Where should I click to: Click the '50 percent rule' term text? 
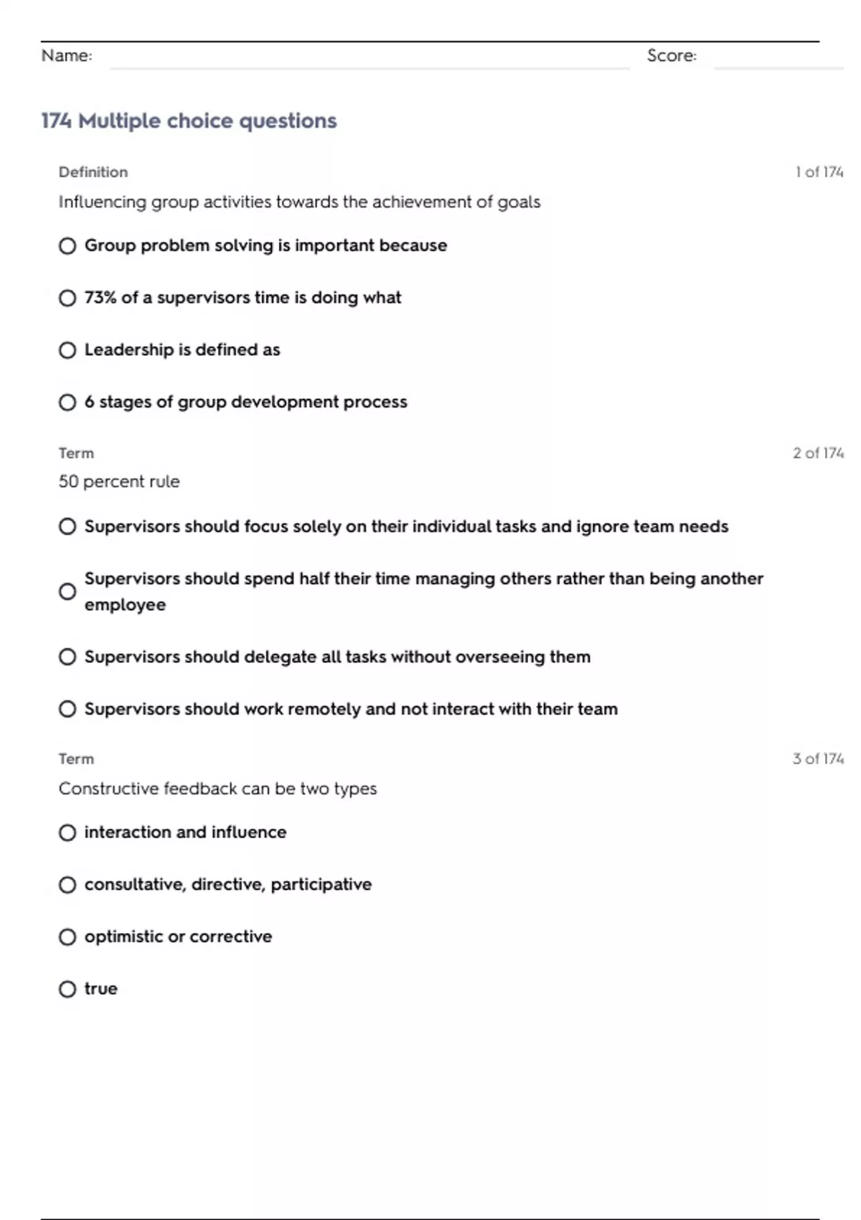(x=119, y=482)
